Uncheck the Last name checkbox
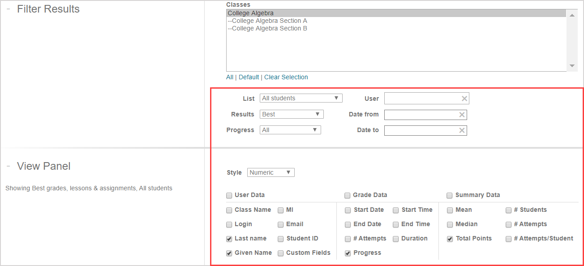Viewport: 584px width, 266px height. [x=229, y=239]
